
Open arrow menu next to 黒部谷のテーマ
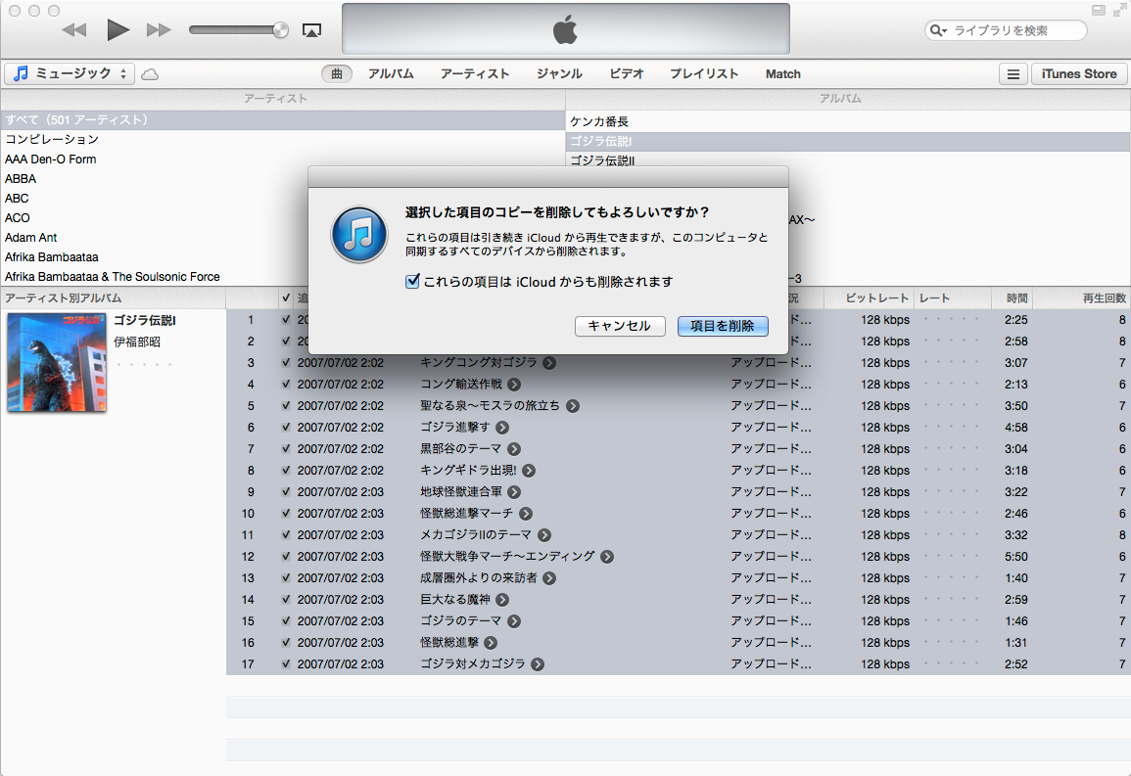point(514,449)
